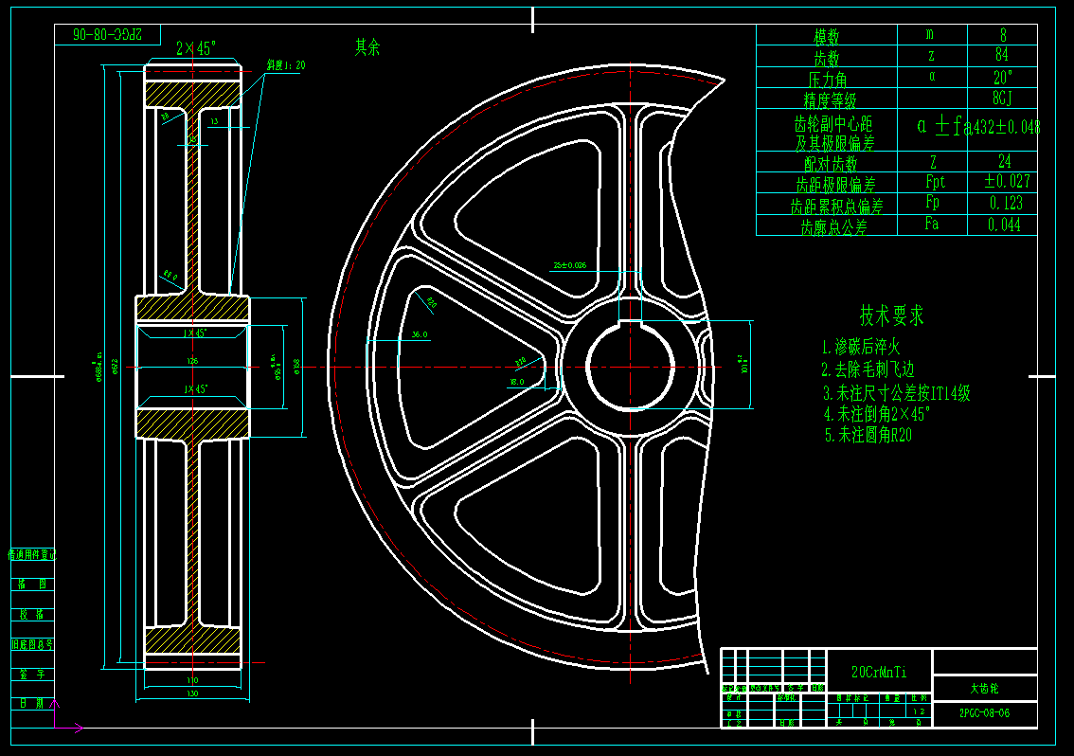Select the part name "大齿轮" in title block
1074x756 pixels.
click(x=984, y=688)
